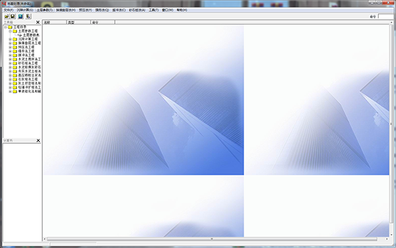Click the save disk toolbar icon
396x248 pixels.
click(13, 16)
